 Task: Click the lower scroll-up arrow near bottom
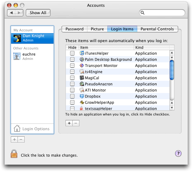[x=172, y=103]
